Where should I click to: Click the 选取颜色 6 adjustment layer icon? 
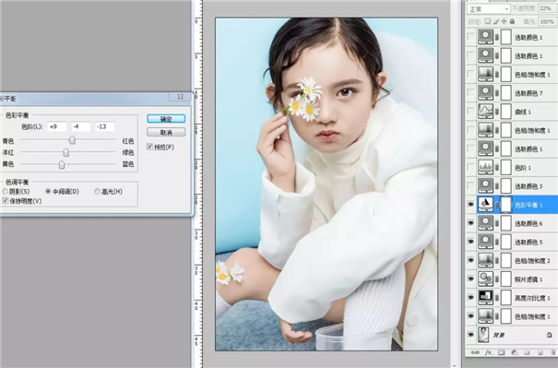point(485,223)
